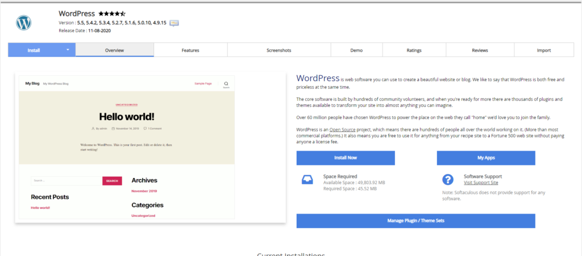582x256 pixels.
Task: Click the Required Space 45.52 MB text
Action: coord(350,189)
